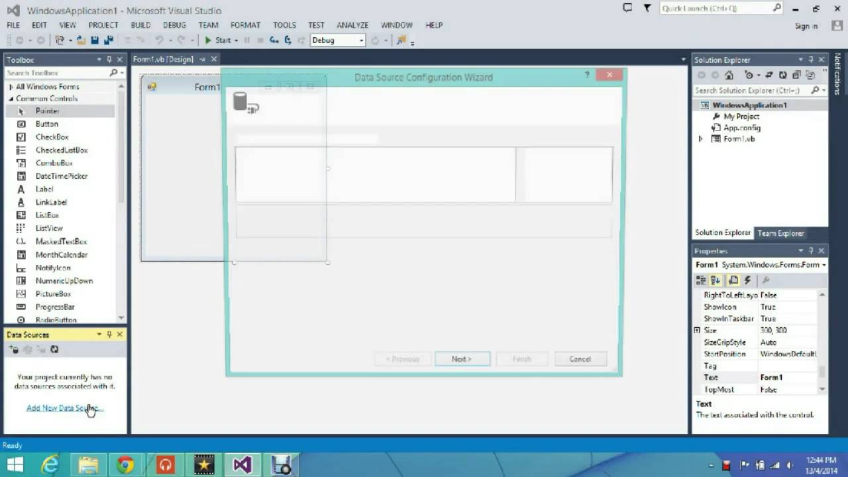Click the Solution Explorer auto-hide pin icon
The height and width of the screenshot is (477, 848).
point(811,60)
